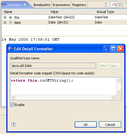Click value 'DateTest (id=22)'
Screen dimensions: 127x134
(61, 17)
